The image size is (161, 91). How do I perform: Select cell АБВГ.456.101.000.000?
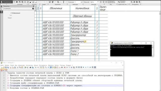click(x=56, y=22)
